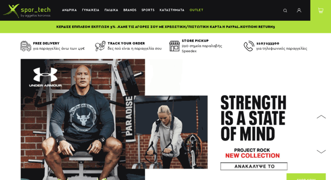Viewport: 331px width, 180px height.
Task: Click the green RETURN3 coupon promo banner
Action: coord(165,27)
